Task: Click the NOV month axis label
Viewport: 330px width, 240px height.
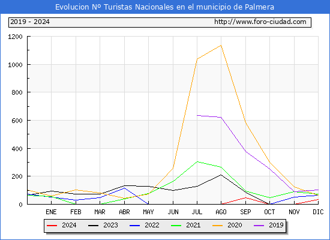Action: click(294, 212)
